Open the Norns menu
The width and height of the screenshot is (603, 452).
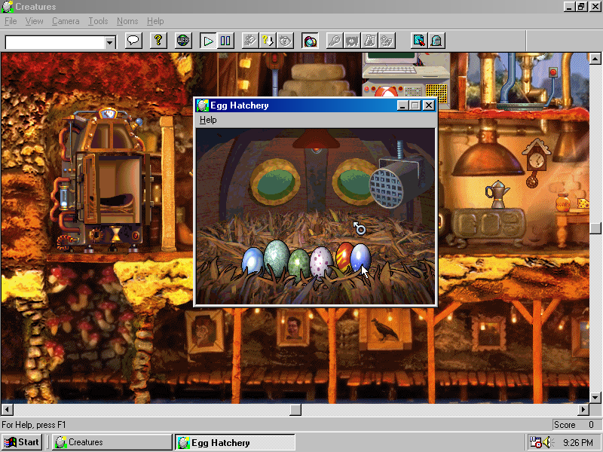coord(127,21)
